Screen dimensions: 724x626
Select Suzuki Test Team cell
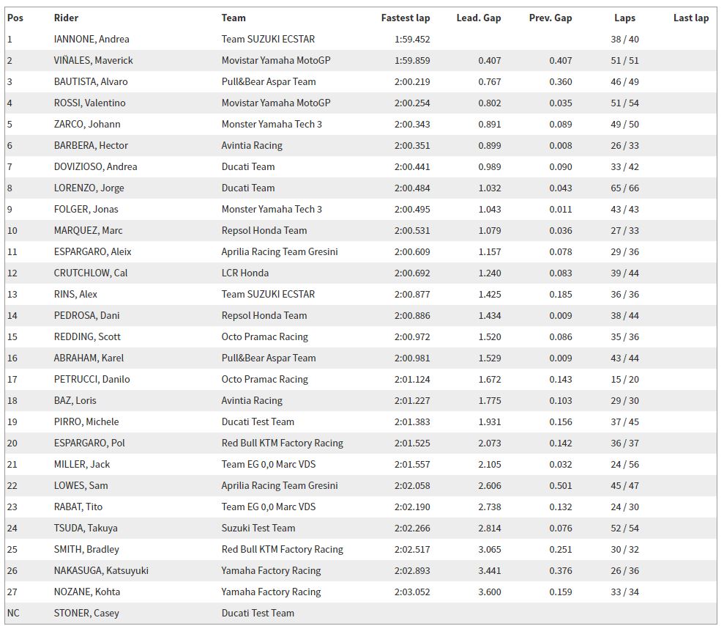(258, 529)
